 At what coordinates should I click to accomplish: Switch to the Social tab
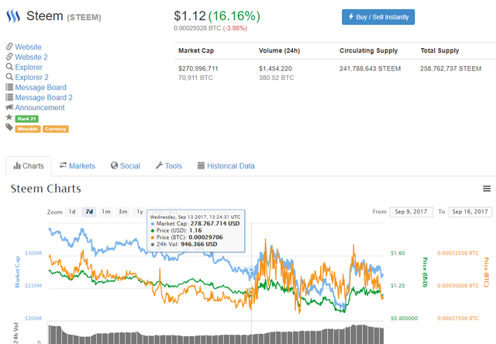click(x=126, y=166)
